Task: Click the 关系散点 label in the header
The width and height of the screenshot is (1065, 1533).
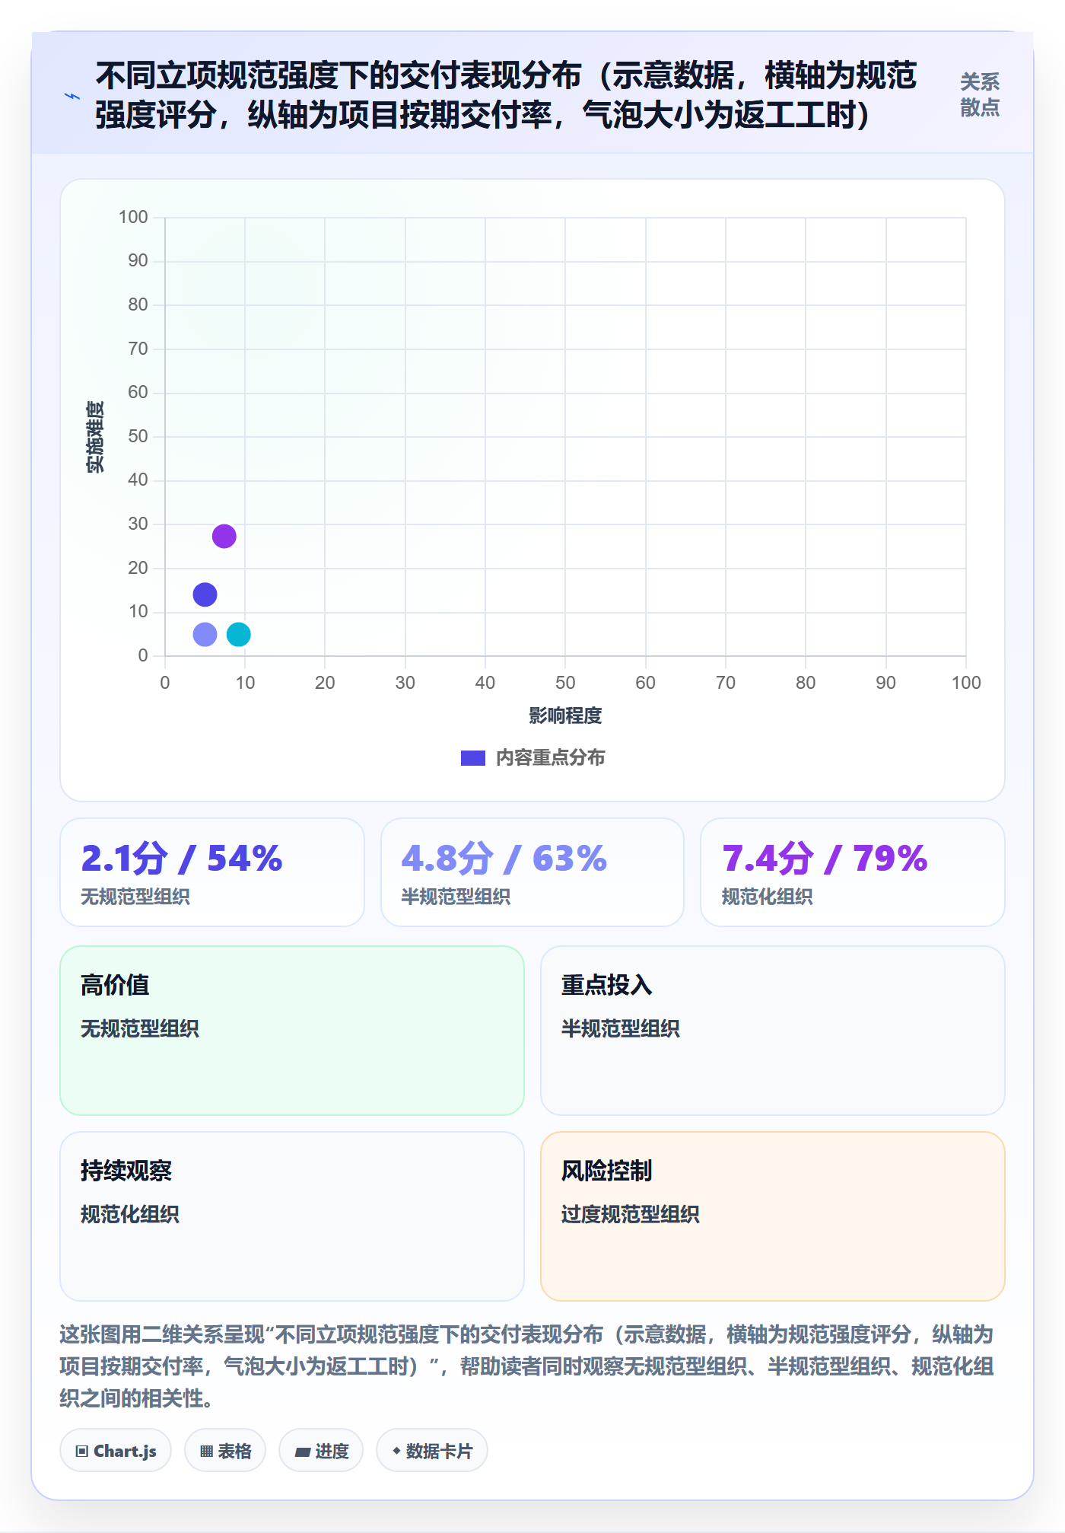Action: [980, 95]
